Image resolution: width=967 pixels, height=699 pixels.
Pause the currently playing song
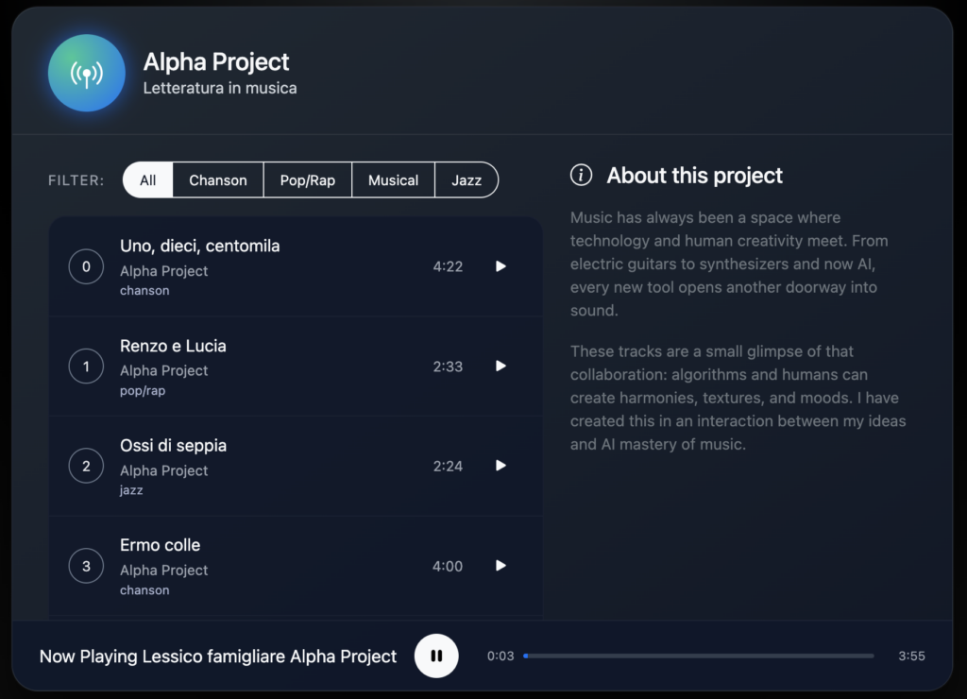tap(436, 656)
